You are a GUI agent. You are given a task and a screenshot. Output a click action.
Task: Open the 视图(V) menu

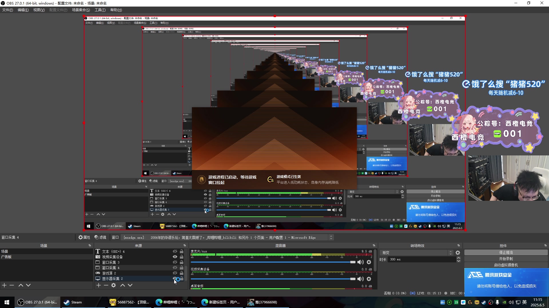pos(39,10)
